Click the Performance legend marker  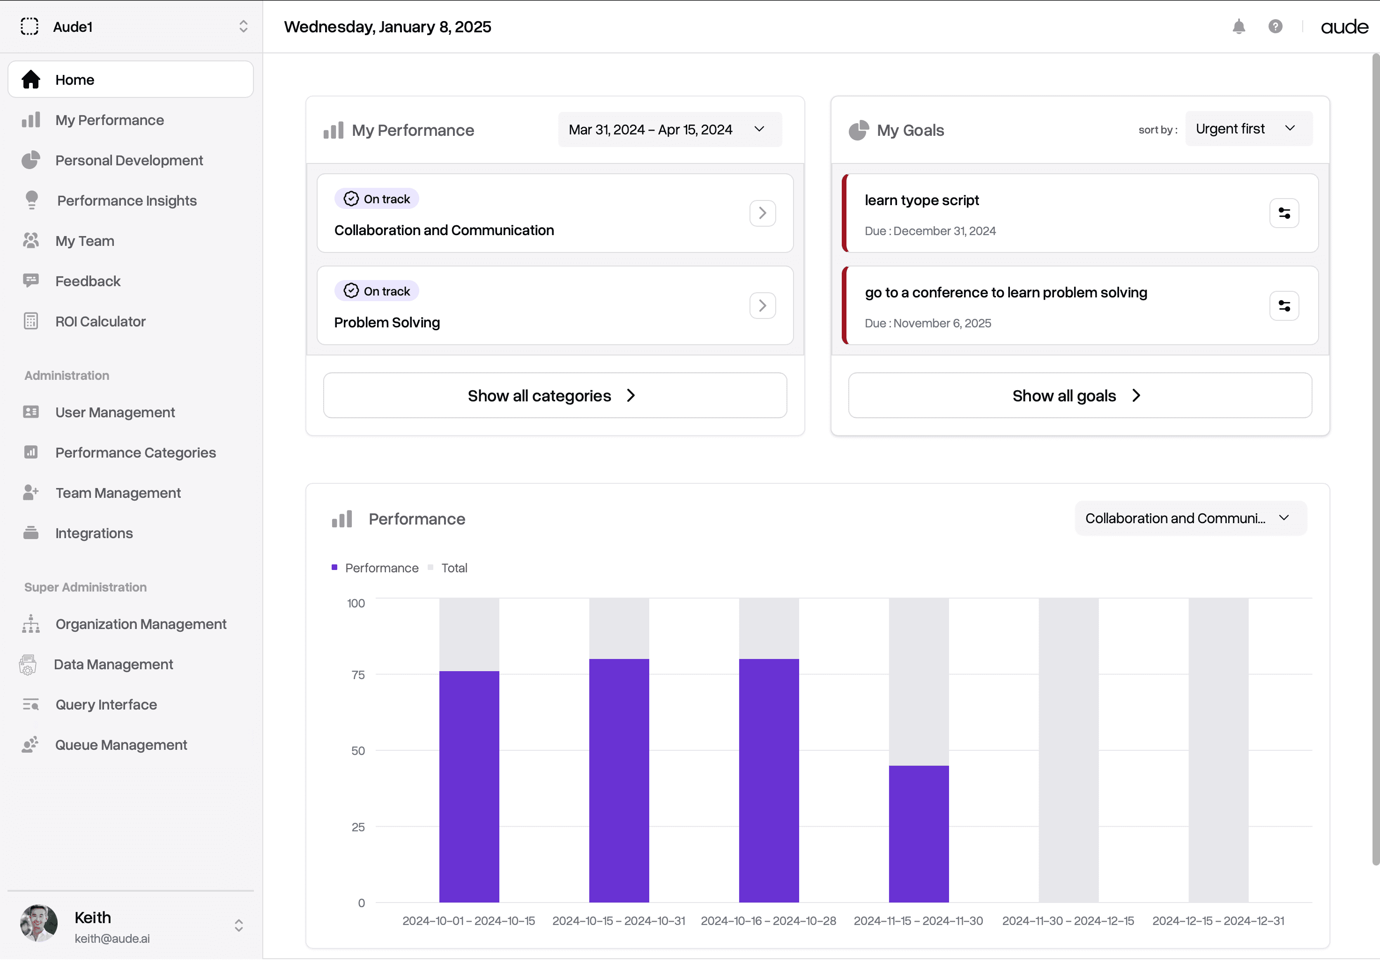(335, 567)
